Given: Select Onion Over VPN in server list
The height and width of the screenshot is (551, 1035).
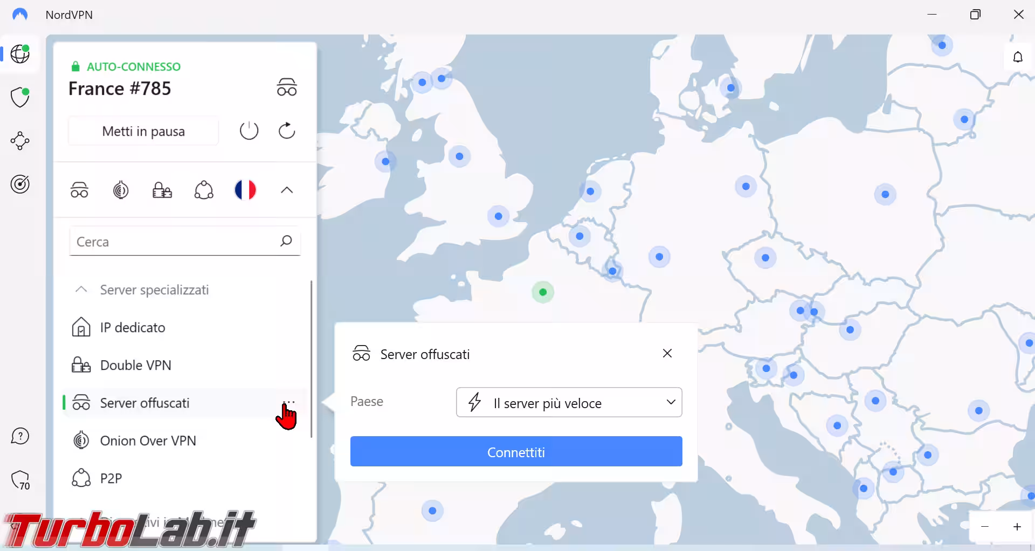Looking at the screenshot, I should [x=185, y=440].
